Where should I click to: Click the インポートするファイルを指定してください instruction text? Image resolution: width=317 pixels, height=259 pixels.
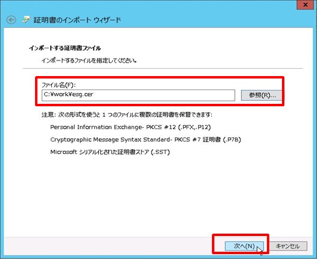click(89, 60)
